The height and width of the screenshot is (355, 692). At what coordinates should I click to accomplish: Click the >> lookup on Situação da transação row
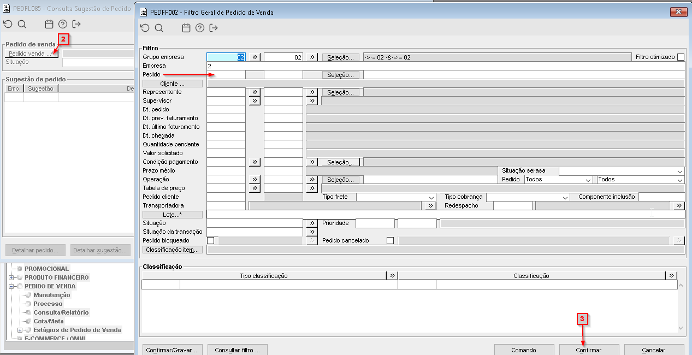[311, 232]
